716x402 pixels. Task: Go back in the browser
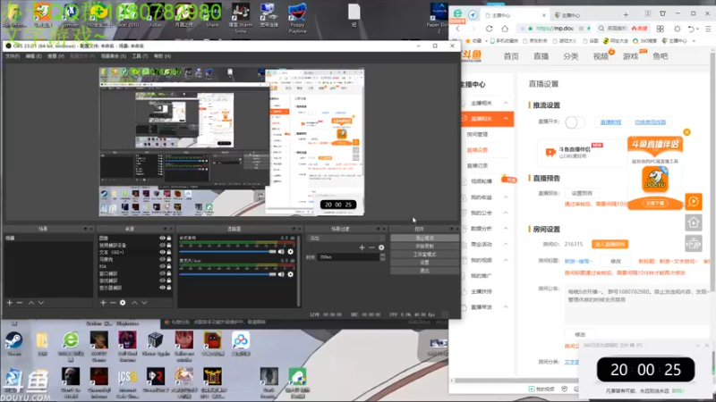458,29
